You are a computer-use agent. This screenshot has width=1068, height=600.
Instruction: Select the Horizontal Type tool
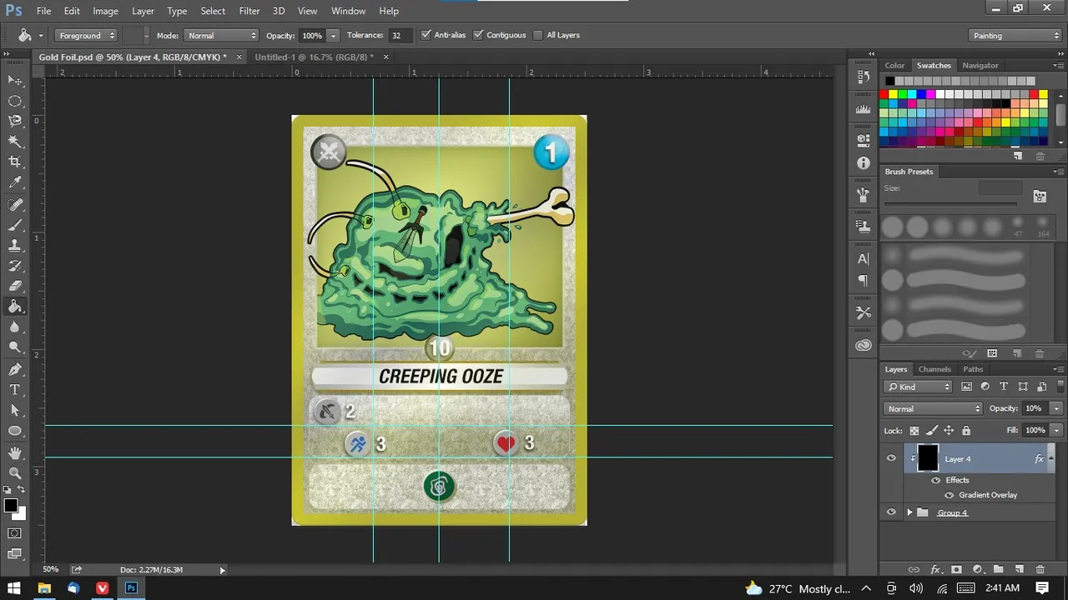coord(15,390)
